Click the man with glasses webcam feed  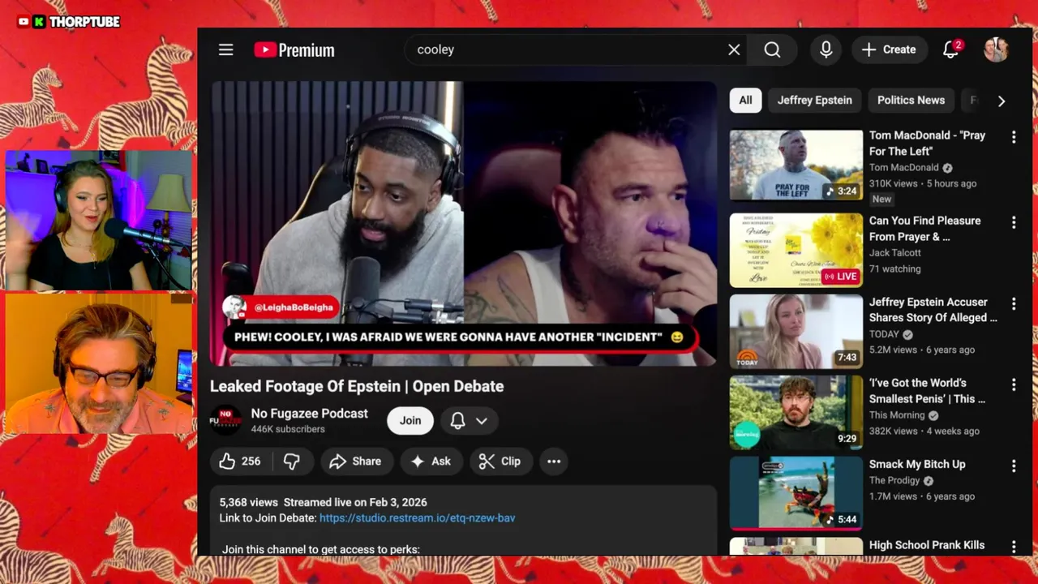pyautogui.click(x=98, y=363)
